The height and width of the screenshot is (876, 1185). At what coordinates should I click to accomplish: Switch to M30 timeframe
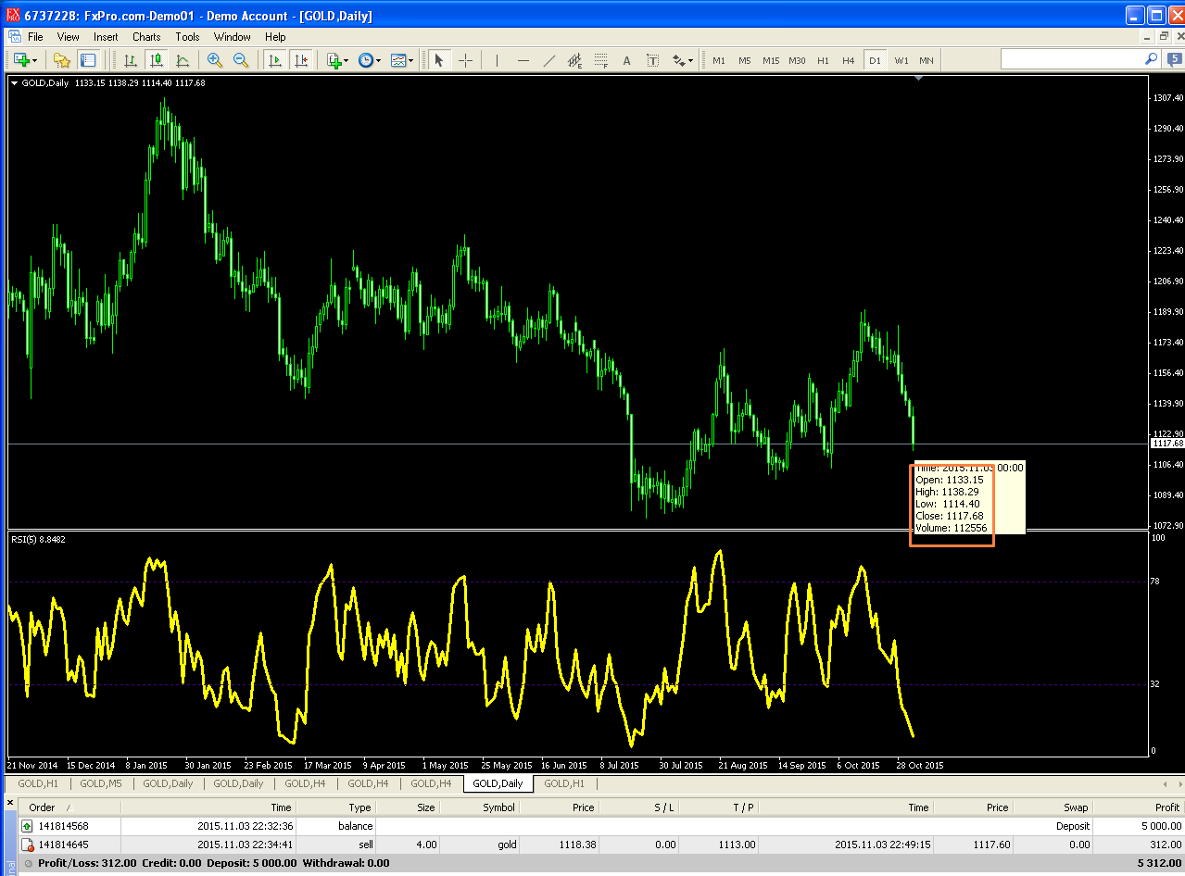coord(797,60)
